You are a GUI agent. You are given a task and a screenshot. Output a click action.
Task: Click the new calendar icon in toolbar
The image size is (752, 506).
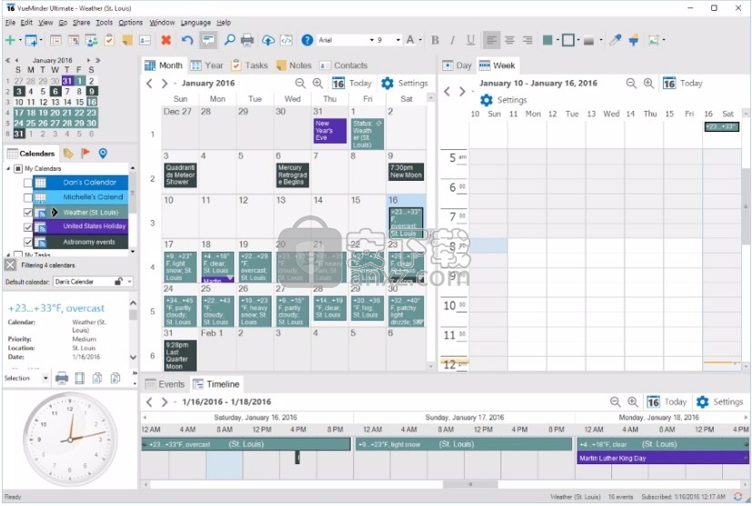[31, 40]
